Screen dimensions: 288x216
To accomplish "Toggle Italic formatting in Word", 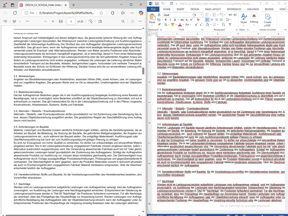I will tap(170, 20).
